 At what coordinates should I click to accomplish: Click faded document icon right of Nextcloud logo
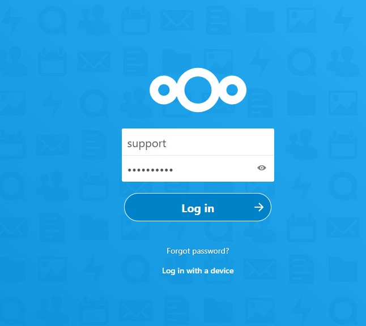[259, 103]
